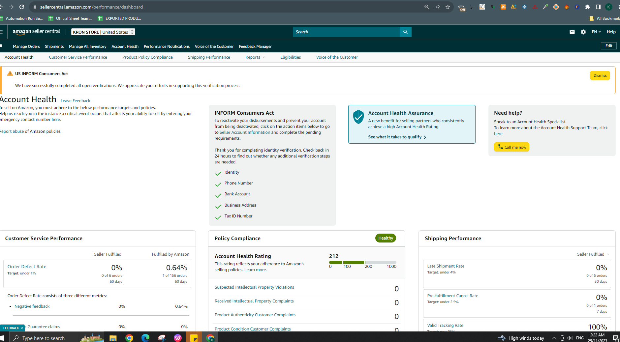Click the share page icon in the address bar
The image size is (620, 342).
tap(437, 7)
